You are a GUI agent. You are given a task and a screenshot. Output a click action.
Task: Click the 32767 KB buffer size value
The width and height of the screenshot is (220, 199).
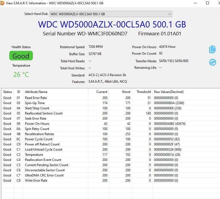[x=95, y=54]
